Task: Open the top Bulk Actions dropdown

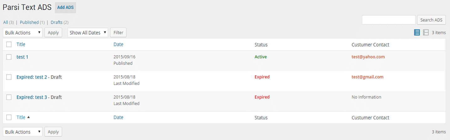Action: click(23, 32)
